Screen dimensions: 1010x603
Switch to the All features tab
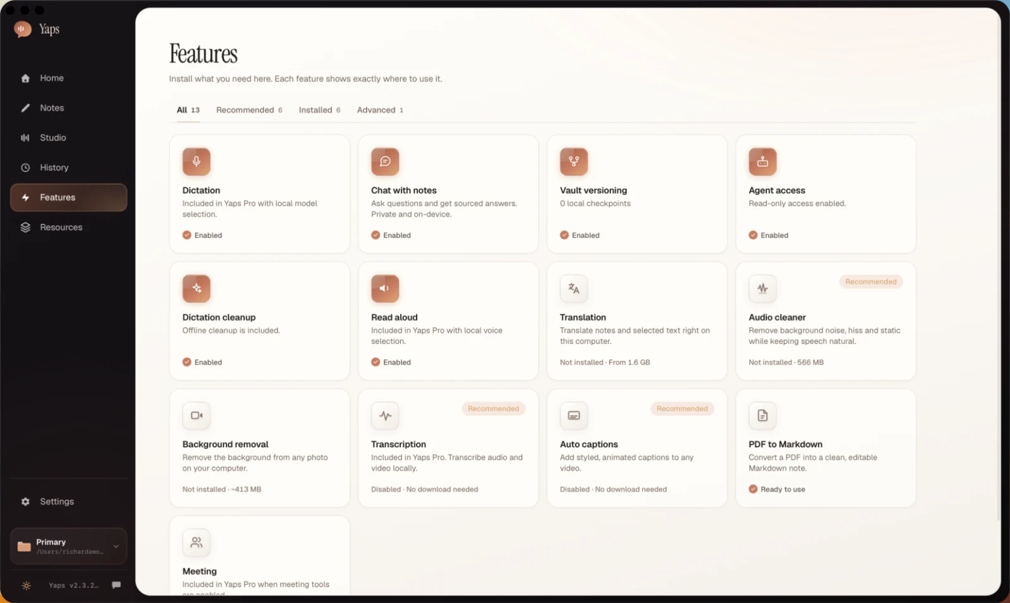click(x=188, y=110)
